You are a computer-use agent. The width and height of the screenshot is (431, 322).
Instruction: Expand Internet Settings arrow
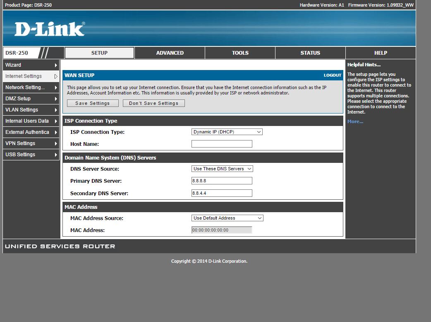coord(56,76)
